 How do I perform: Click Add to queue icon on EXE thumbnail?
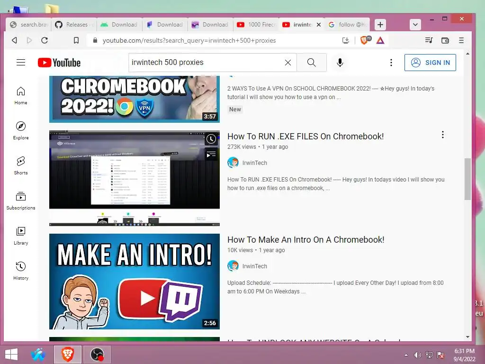(211, 154)
